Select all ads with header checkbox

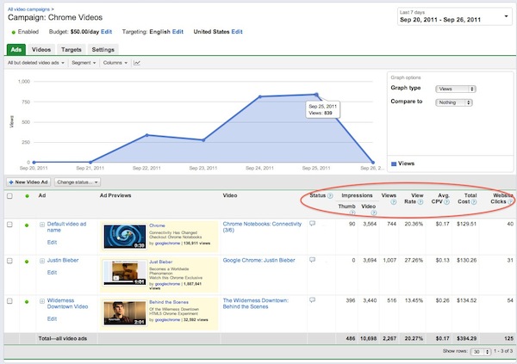click(9, 196)
